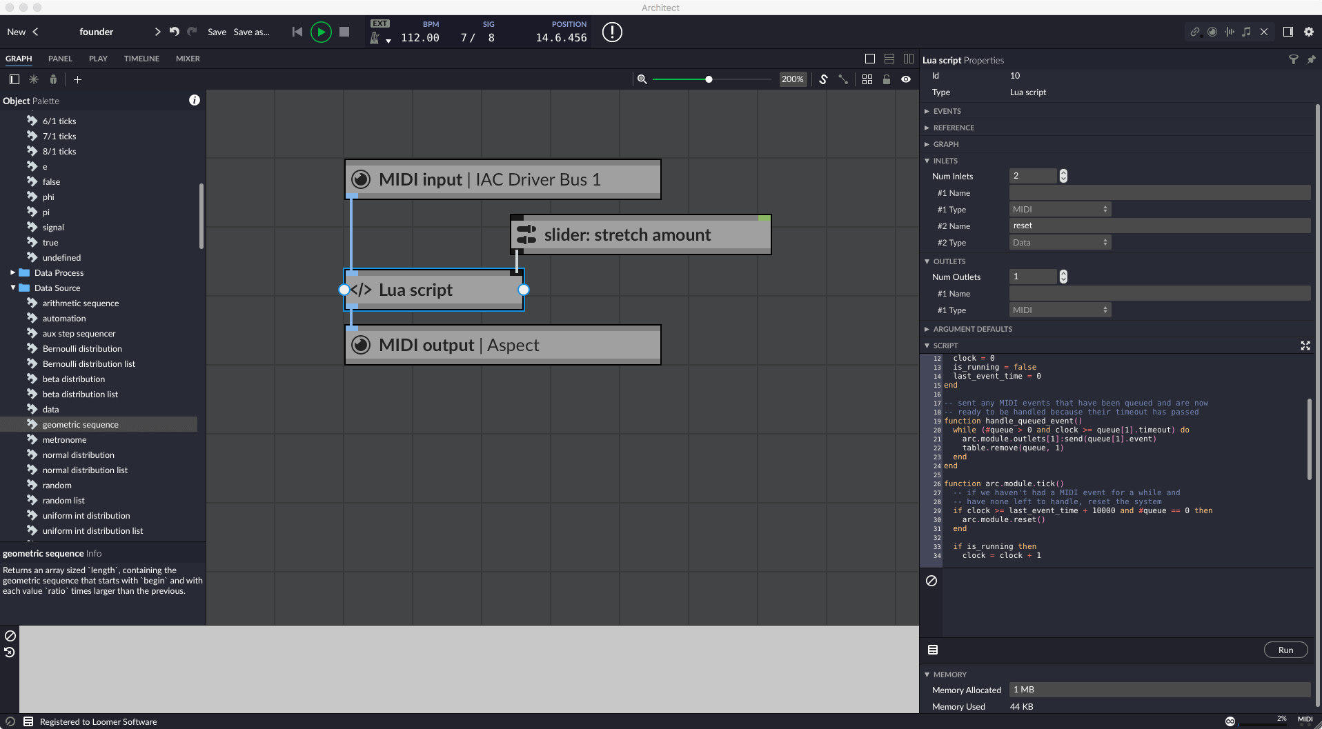Click the Save button
Screen dimensions: 1322x729
coord(217,32)
